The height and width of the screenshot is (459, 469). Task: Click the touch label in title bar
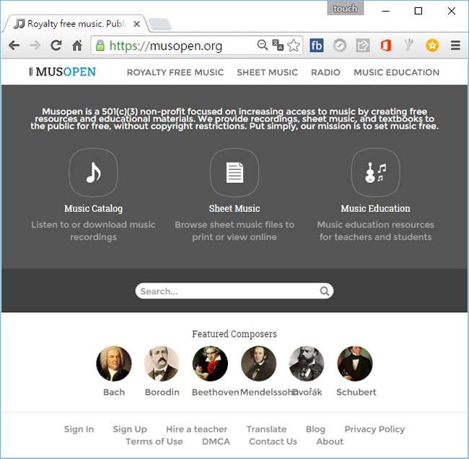point(345,8)
